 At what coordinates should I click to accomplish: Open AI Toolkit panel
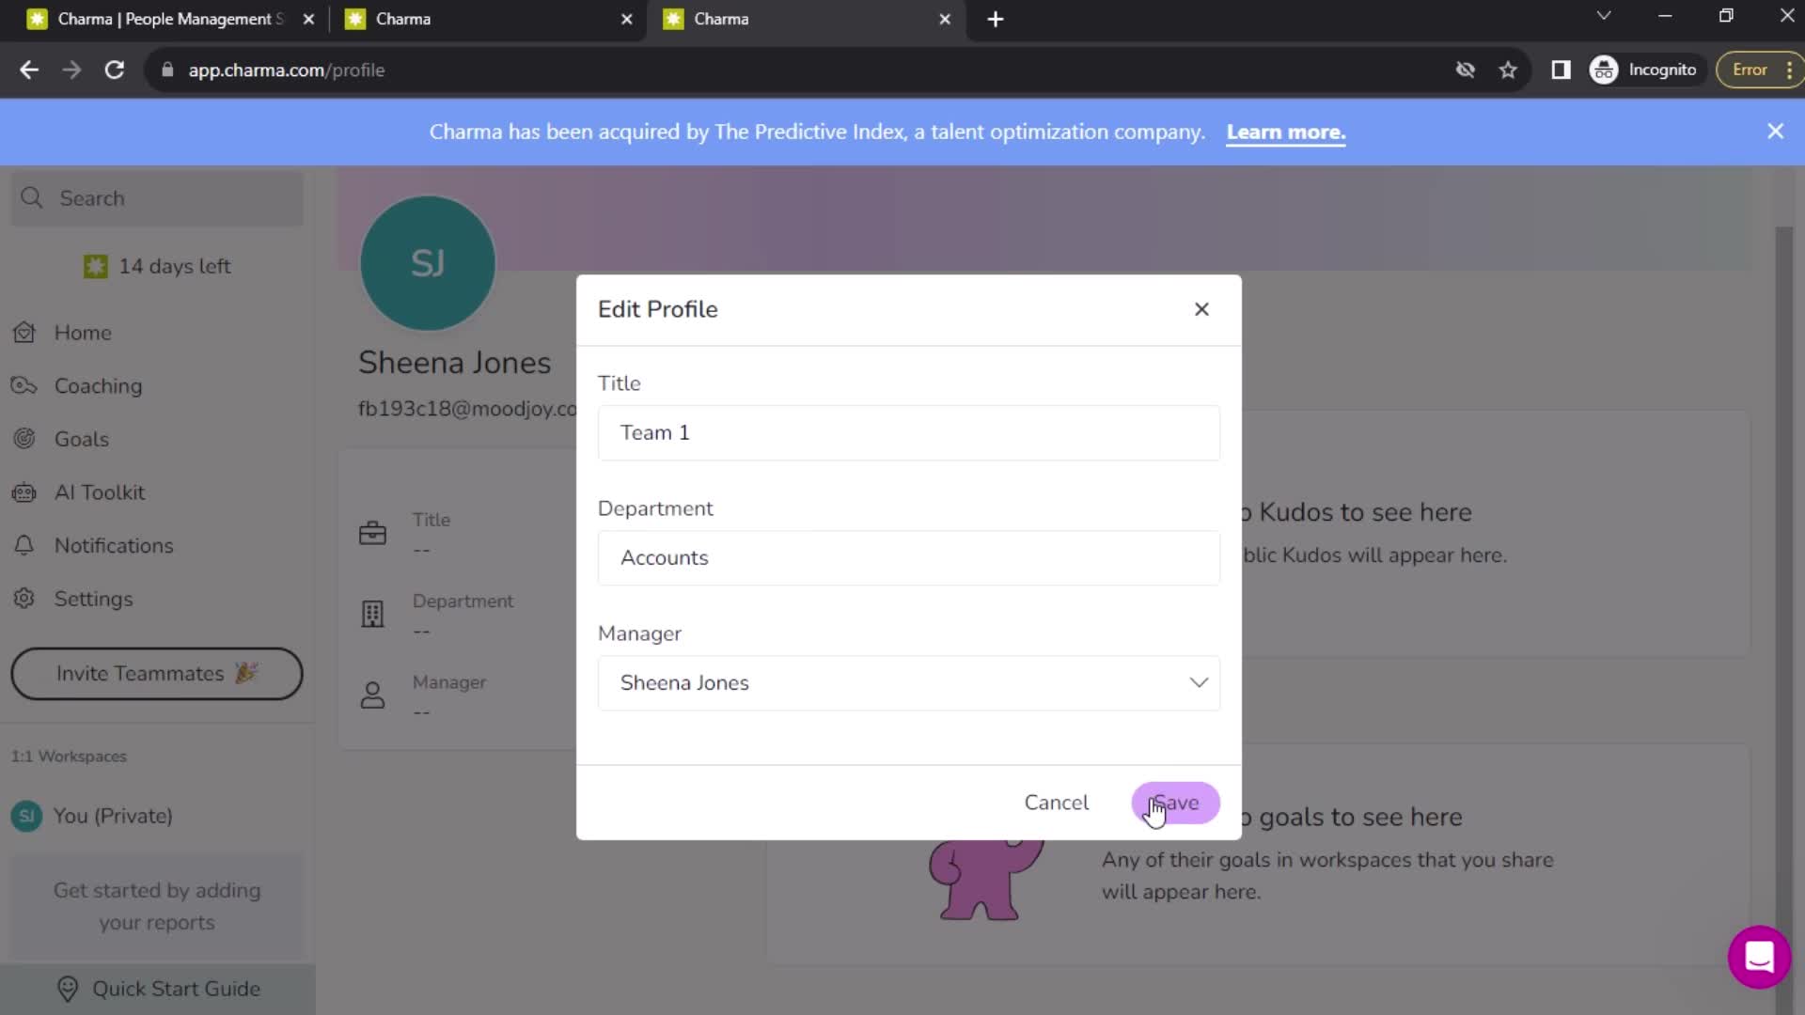pos(98,492)
